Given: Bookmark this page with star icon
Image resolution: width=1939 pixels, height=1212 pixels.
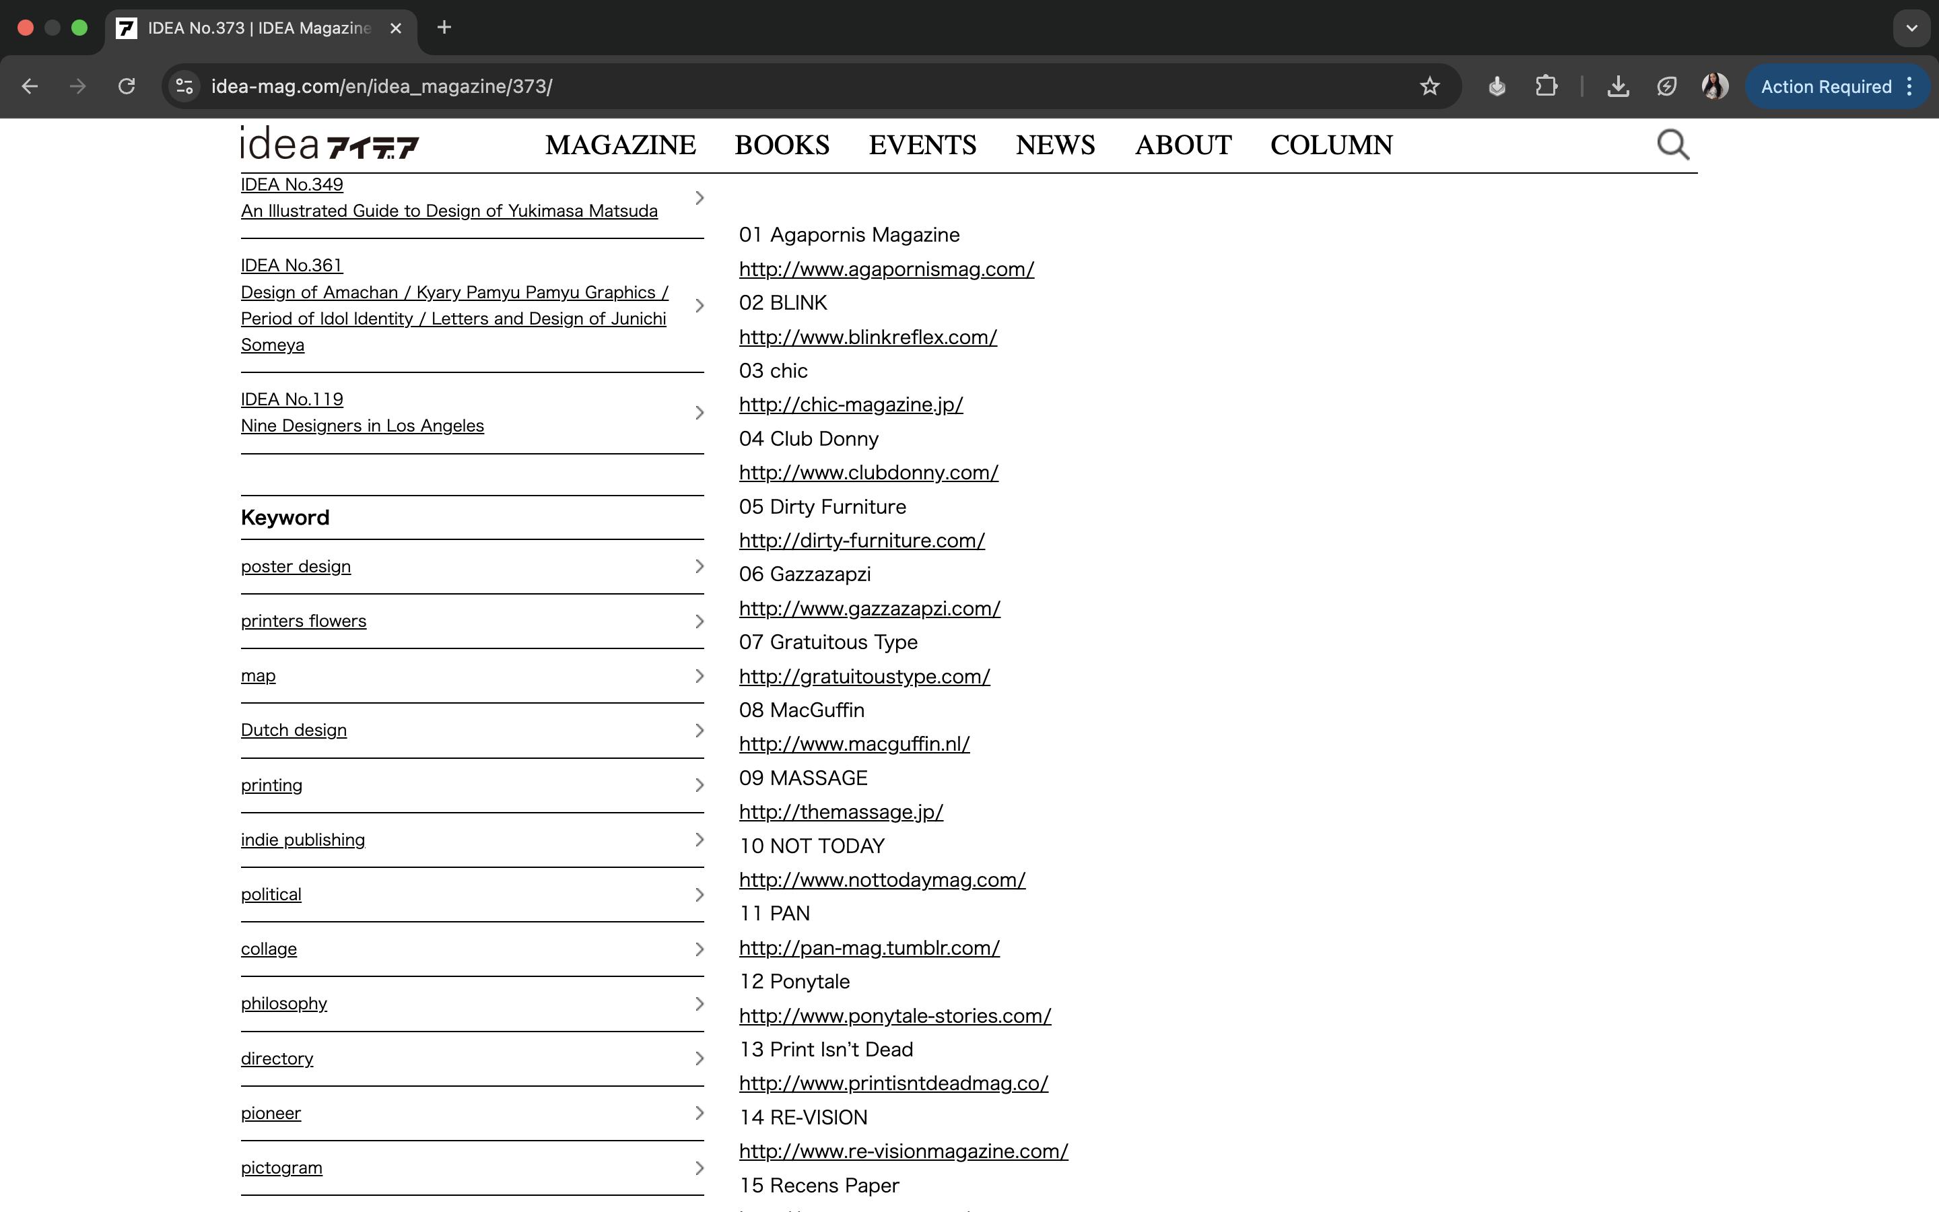Looking at the screenshot, I should pyautogui.click(x=1429, y=87).
